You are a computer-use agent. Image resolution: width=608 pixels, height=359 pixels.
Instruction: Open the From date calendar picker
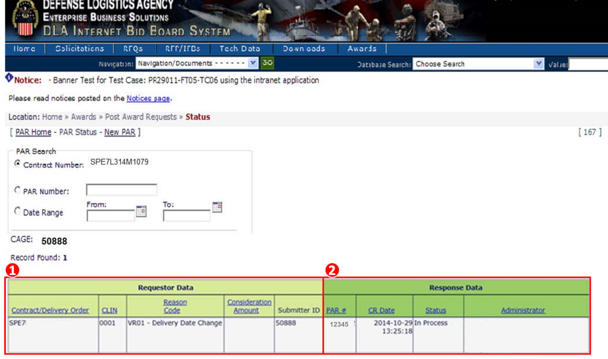(141, 211)
